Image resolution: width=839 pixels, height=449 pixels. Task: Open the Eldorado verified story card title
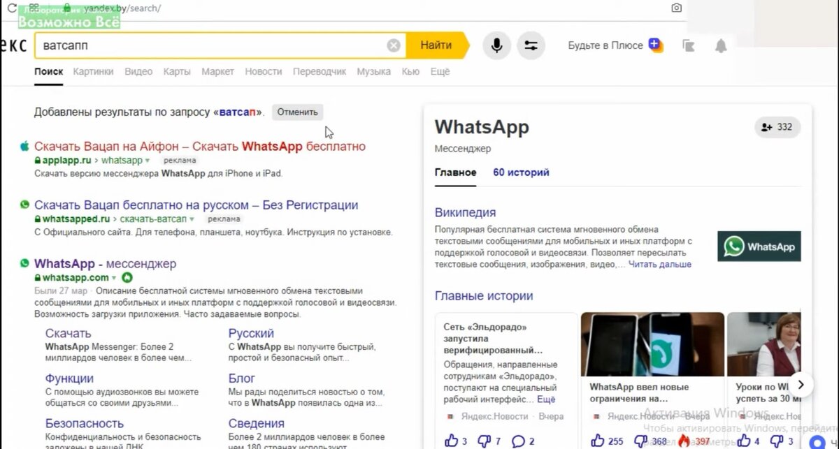[x=493, y=339]
